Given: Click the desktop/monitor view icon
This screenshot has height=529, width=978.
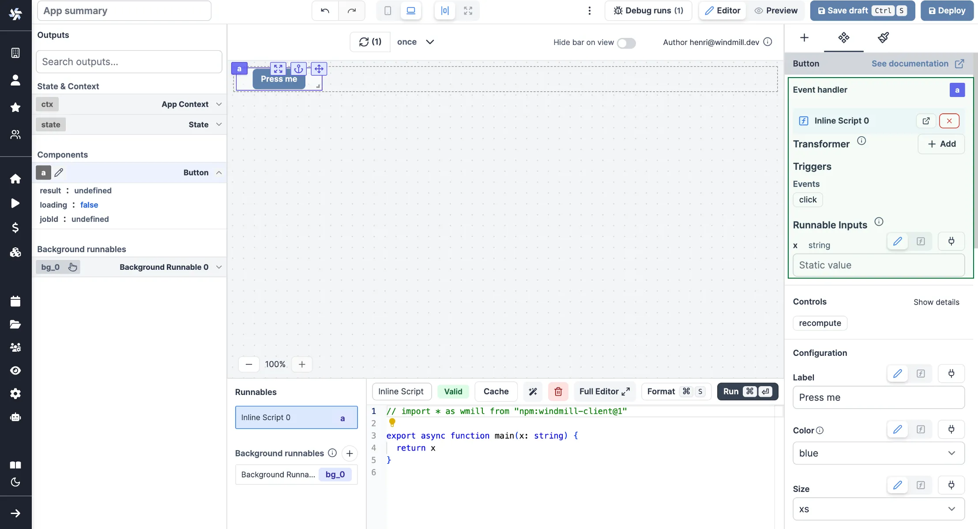Looking at the screenshot, I should coord(410,11).
